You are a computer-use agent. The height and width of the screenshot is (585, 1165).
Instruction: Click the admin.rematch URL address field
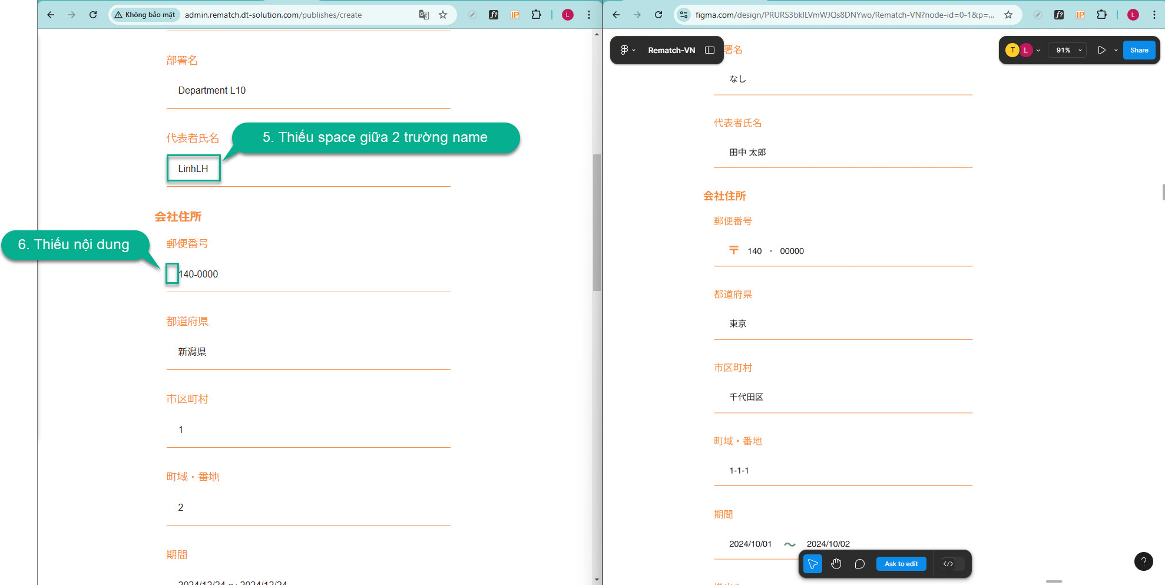point(294,15)
